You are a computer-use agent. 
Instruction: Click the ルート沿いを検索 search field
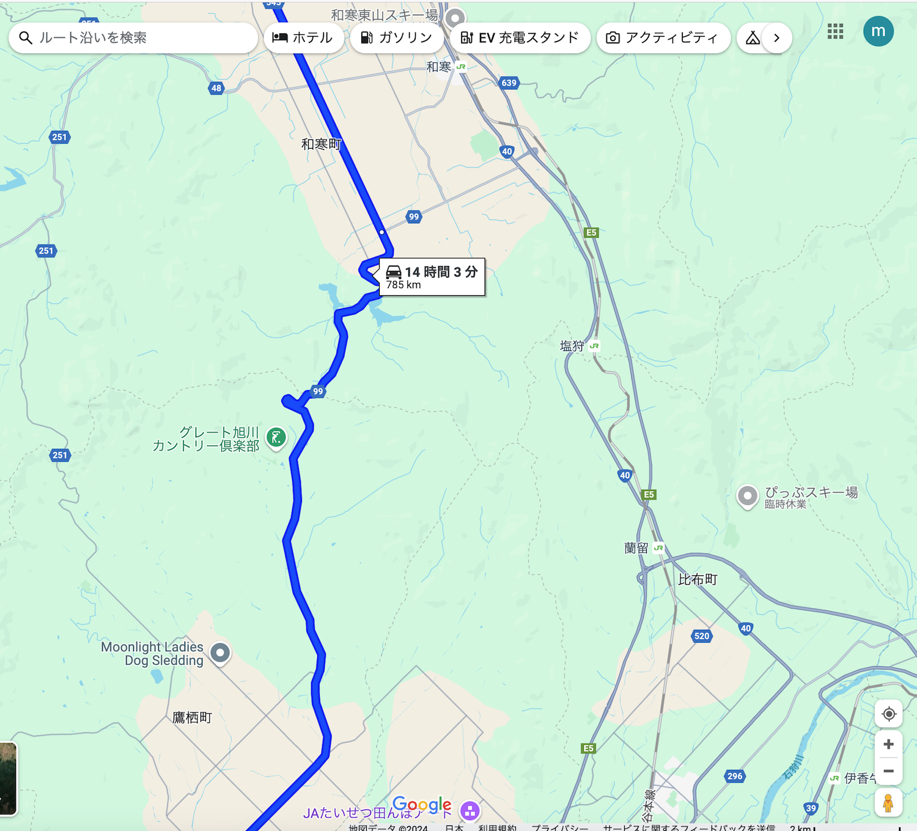133,38
